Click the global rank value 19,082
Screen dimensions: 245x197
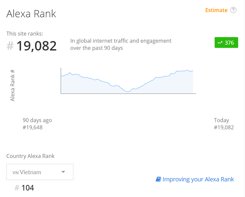pos(36,46)
